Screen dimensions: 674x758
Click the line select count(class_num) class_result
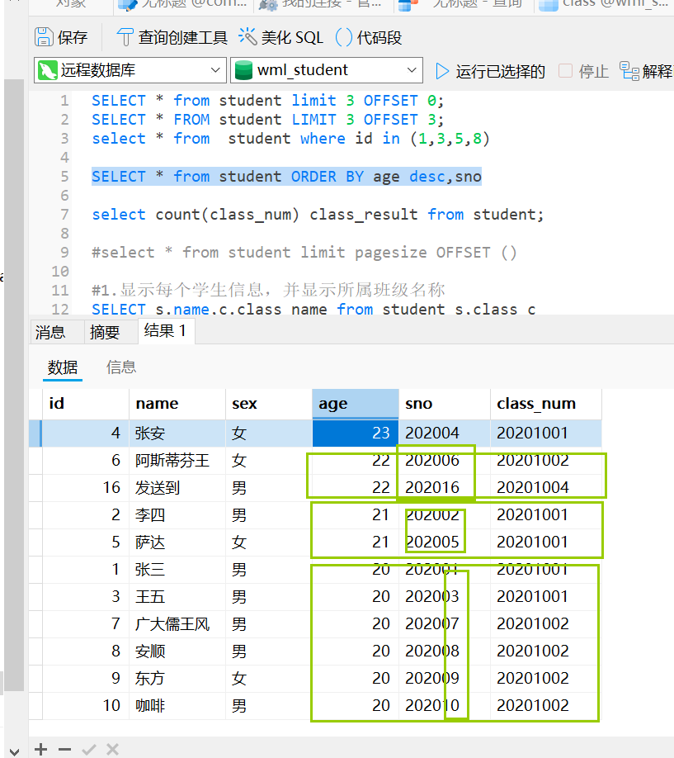[318, 214]
